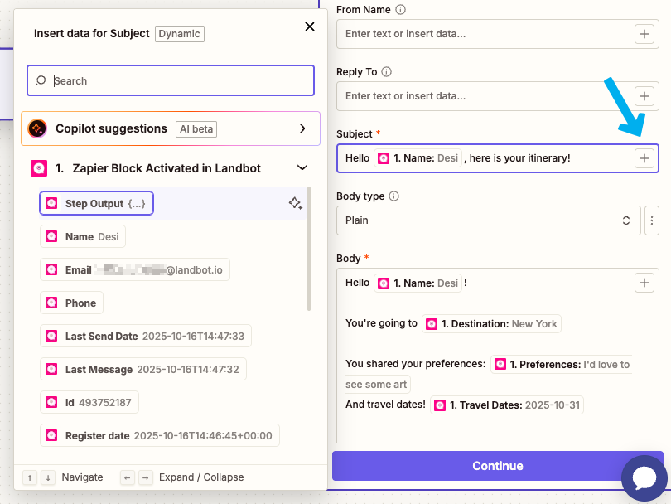
Task: Click plus icon in Reply To field
Action: point(644,95)
